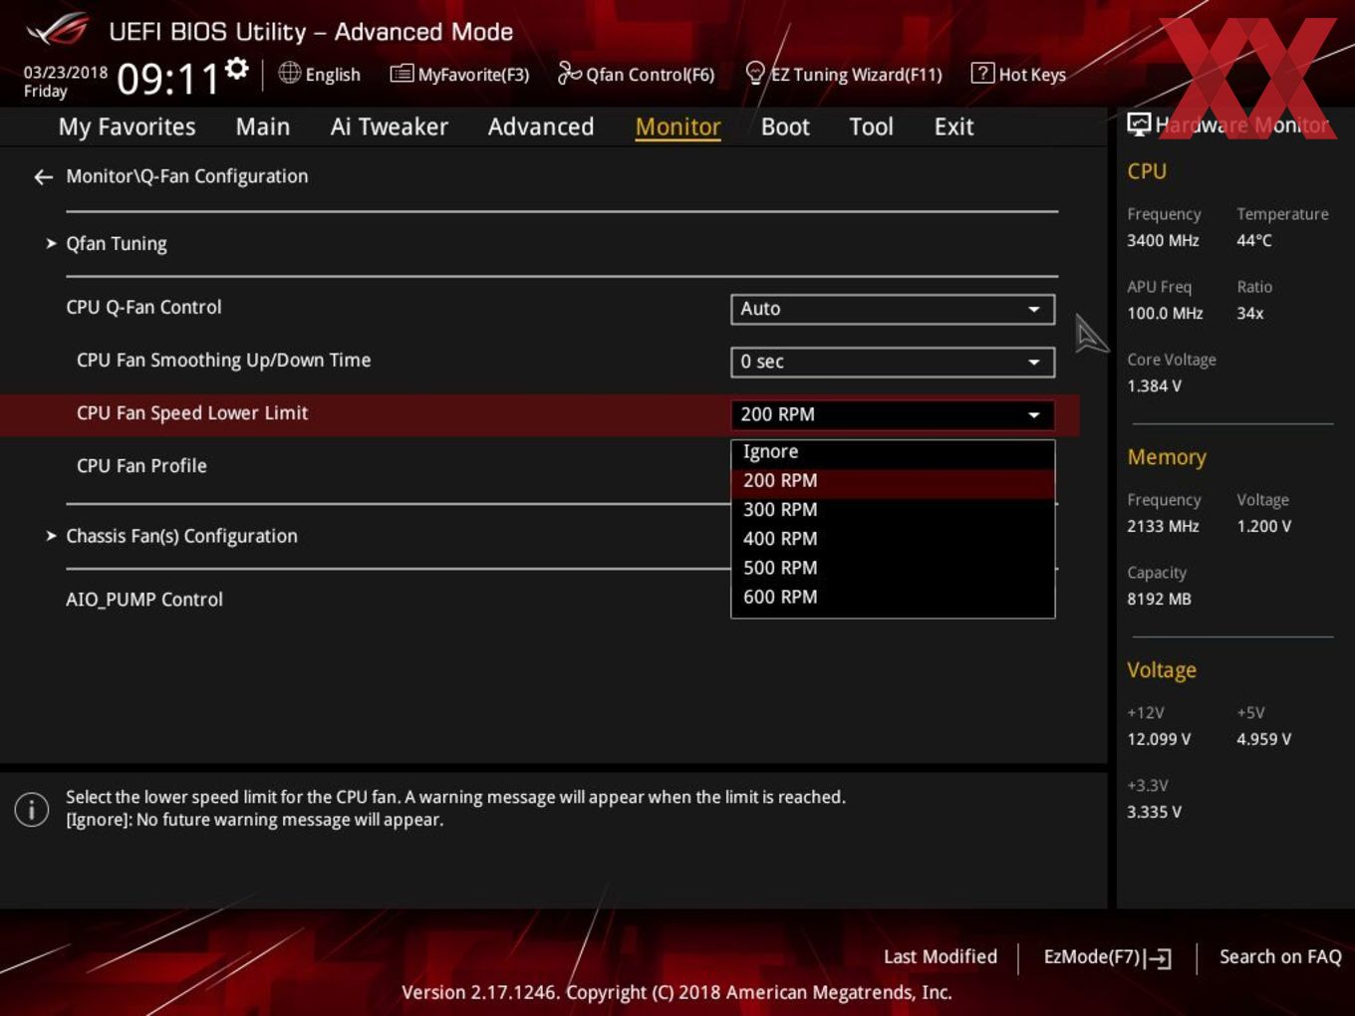Click the Monitor\Q-Fan Configuration breadcrumb
Screen dimensions: 1355x1016
click(187, 176)
